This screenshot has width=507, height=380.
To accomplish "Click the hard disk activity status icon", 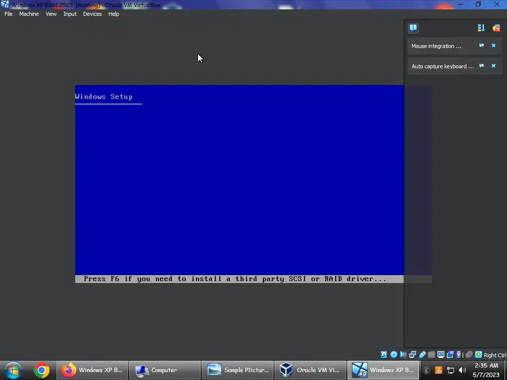I will pyautogui.click(x=384, y=354).
